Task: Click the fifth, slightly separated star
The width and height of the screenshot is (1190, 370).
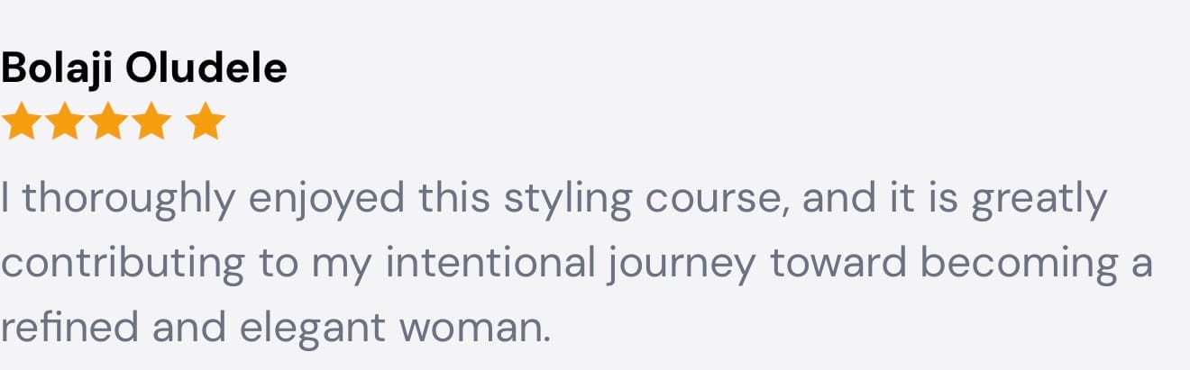Action: [206, 122]
